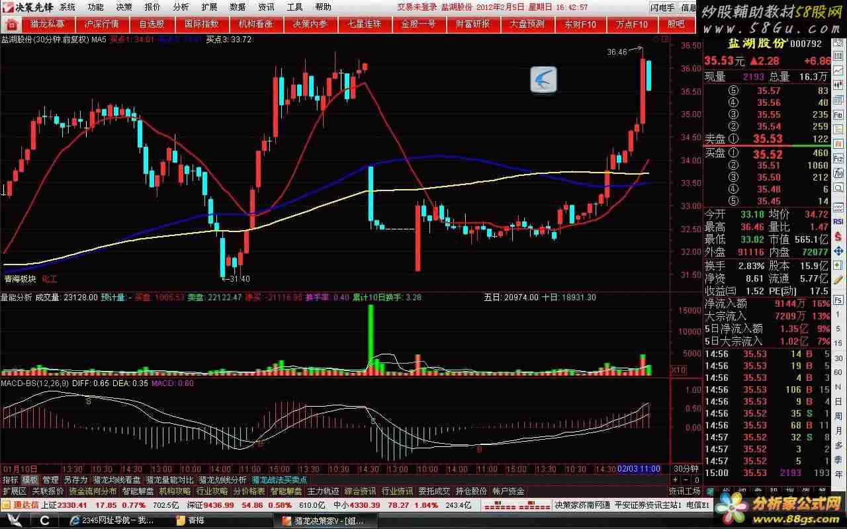Click the blue four-arrow move sidebar icon
The height and width of the screenshot is (529, 847).
(838, 251)
